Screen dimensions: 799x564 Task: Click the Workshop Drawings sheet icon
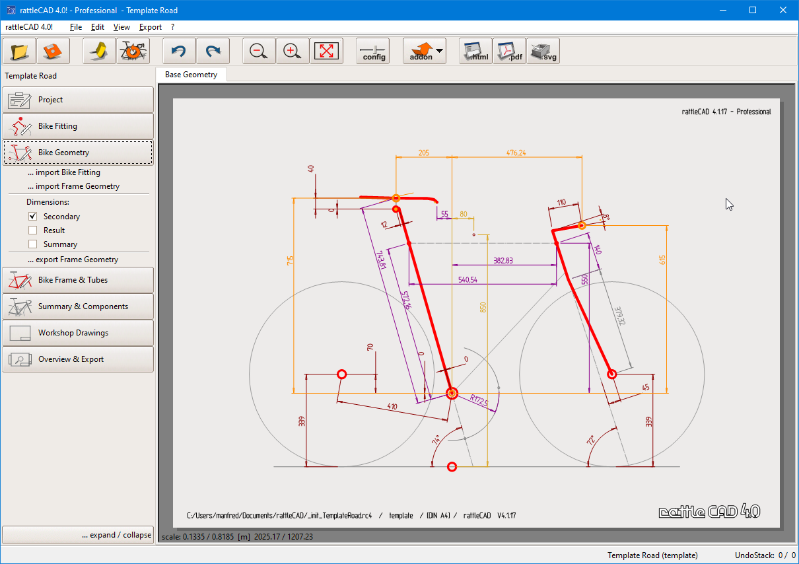click(20, 333)
